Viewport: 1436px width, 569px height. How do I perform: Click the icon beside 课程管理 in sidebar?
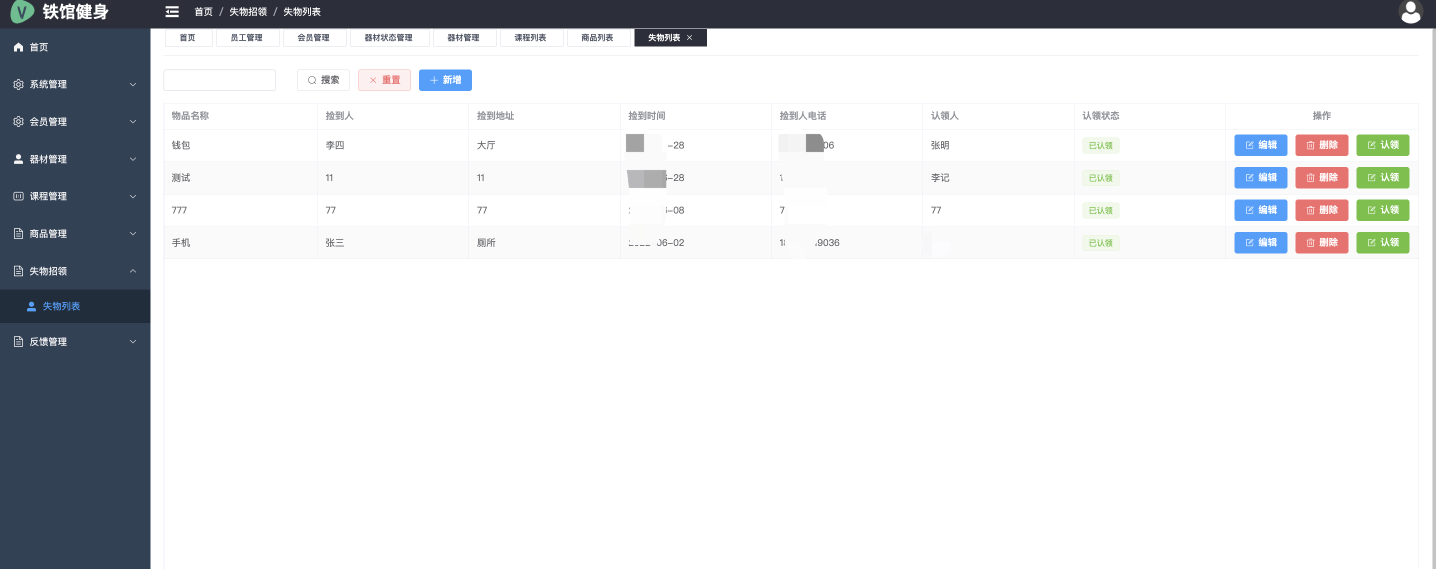coord(18,196)
